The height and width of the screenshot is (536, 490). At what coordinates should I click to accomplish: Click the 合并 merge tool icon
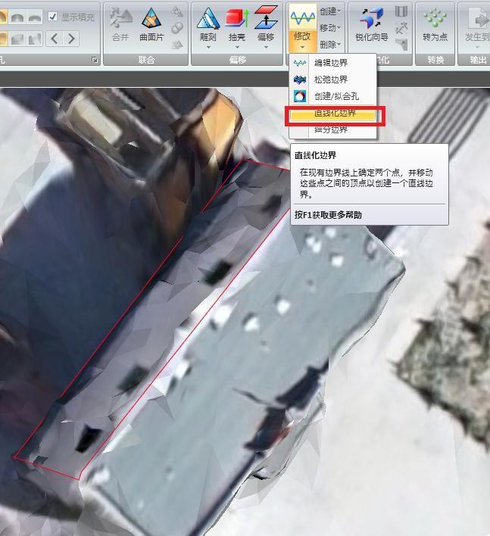[x=121, y=19]
